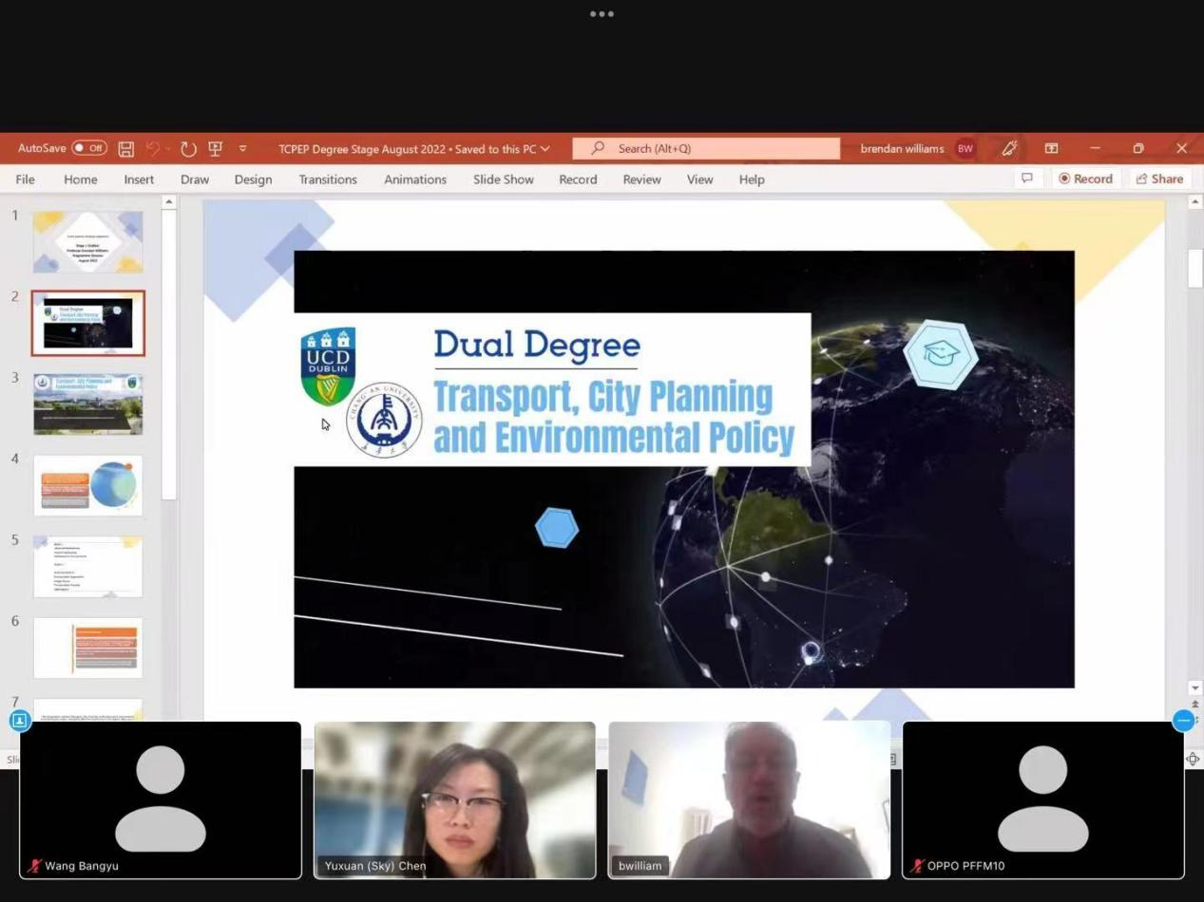Click the Share button
The width and height of the screenshot is (1204, 902).
click(1159, 179)
